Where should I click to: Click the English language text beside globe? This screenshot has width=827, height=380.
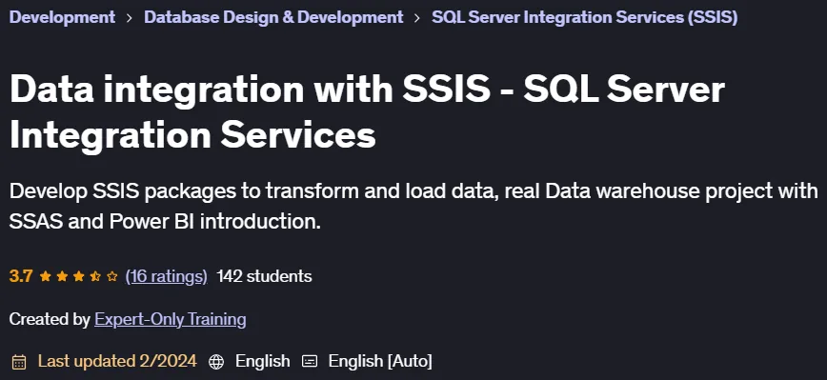click(x=263, y=361)
